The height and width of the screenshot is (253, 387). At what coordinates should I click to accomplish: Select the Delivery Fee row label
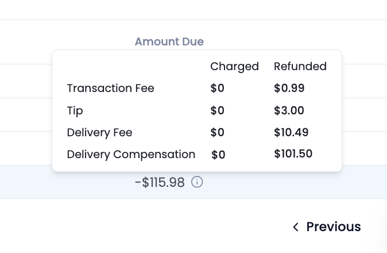[100, 132]
